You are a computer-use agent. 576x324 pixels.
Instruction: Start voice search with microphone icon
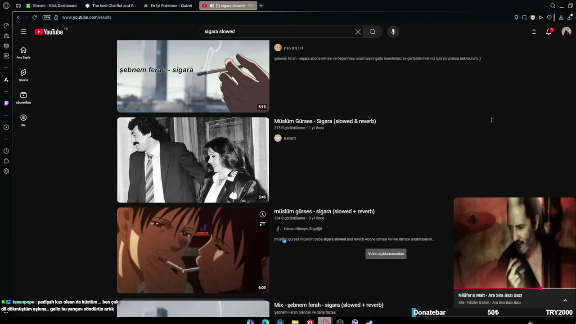(x=393, y=31)
